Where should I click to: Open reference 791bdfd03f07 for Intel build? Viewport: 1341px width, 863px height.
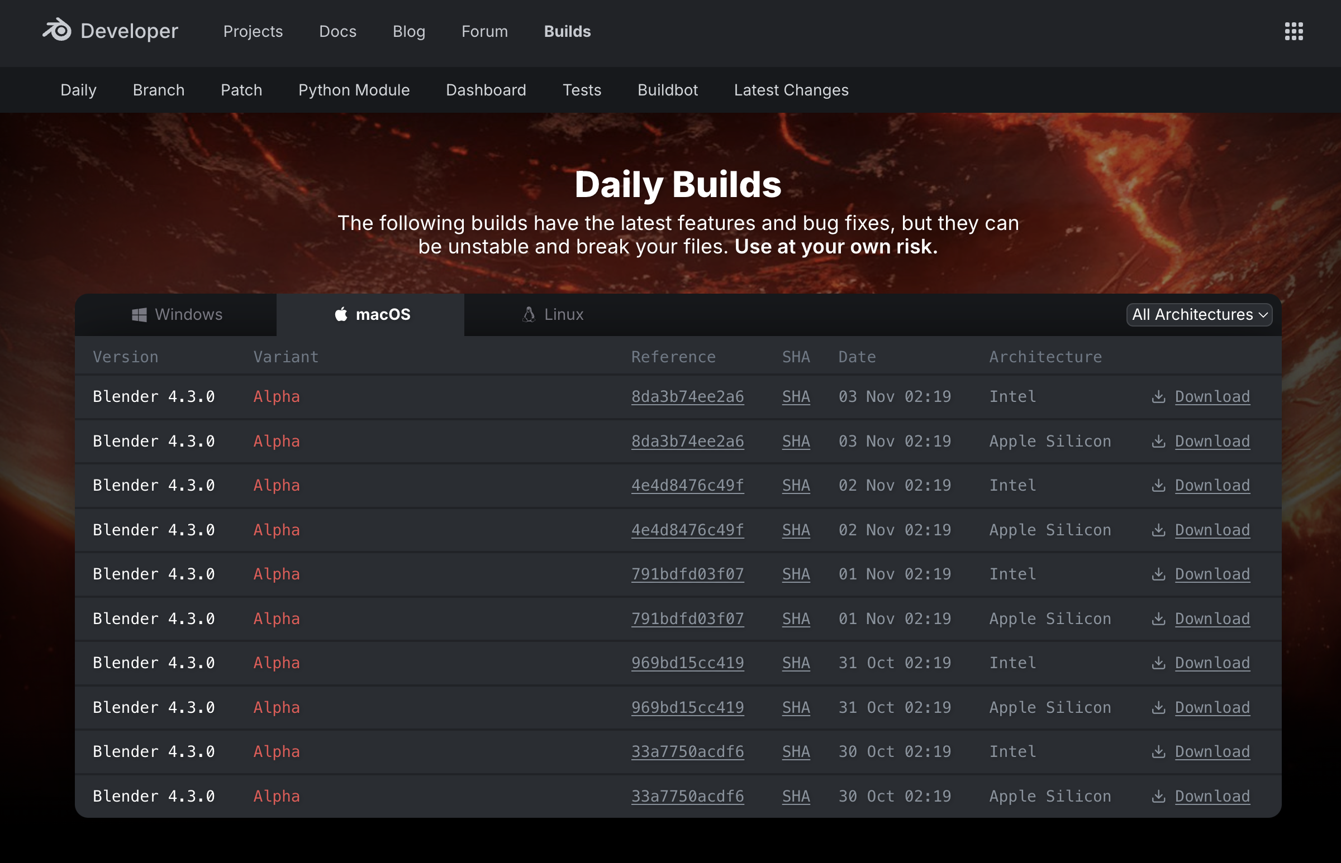click(x=688, y=574)
